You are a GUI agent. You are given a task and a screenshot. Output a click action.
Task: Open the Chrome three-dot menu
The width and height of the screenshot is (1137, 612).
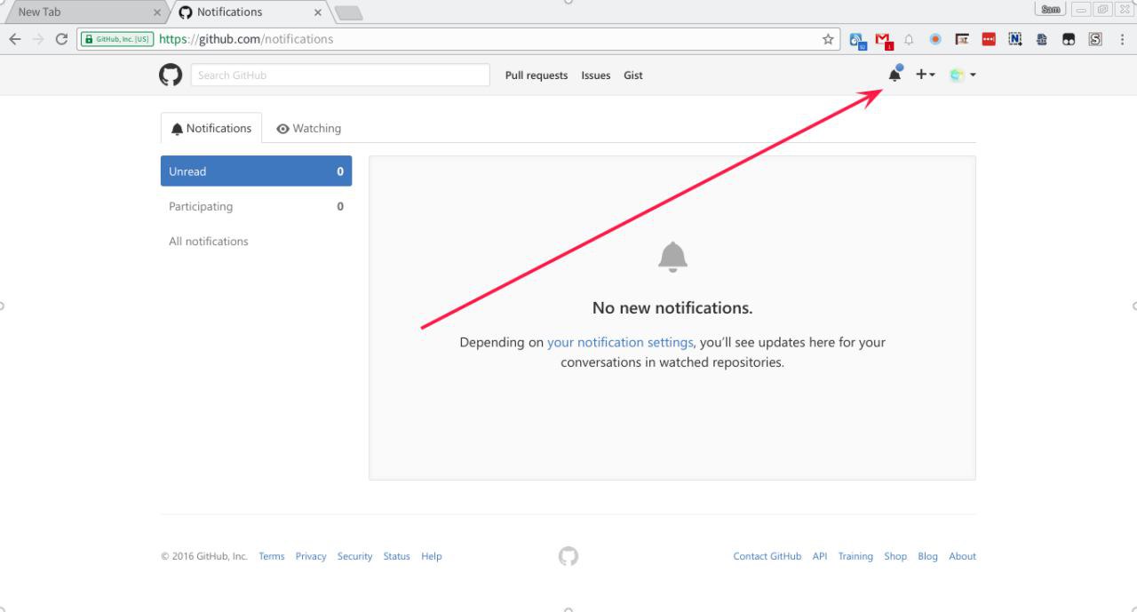[x=1122, y=39]
